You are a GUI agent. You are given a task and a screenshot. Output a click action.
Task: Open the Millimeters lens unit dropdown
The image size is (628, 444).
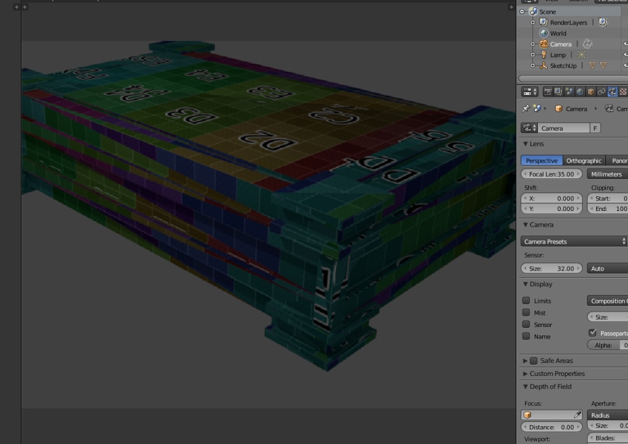[x=607, y=174]
